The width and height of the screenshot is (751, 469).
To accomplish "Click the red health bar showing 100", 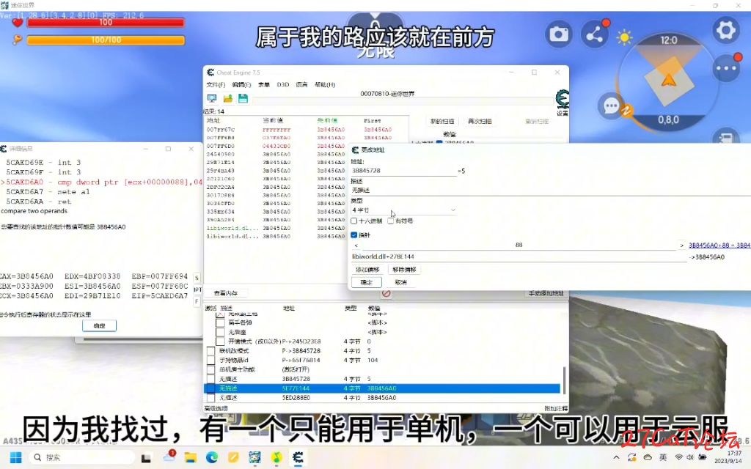I will [106, 23].
